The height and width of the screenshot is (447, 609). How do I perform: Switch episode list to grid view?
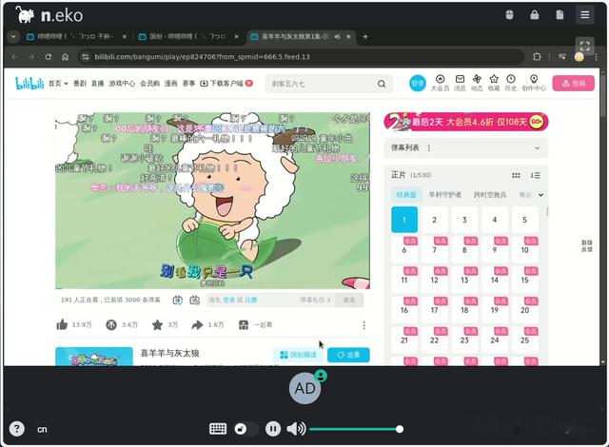[516, 175]
